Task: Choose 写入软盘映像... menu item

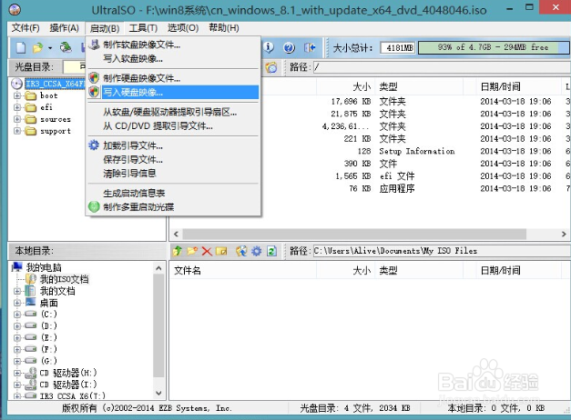Action: point(173,59)
